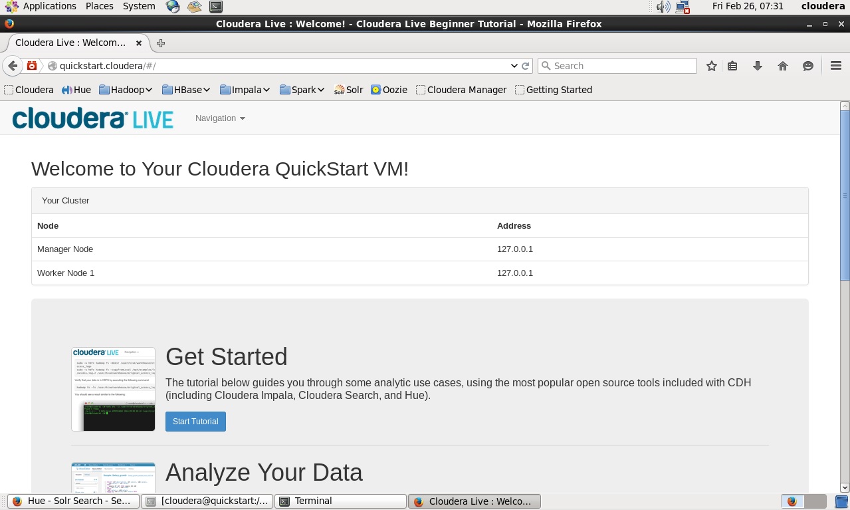
Task: Click the reload page icon
Action: [x=526, y=66]
